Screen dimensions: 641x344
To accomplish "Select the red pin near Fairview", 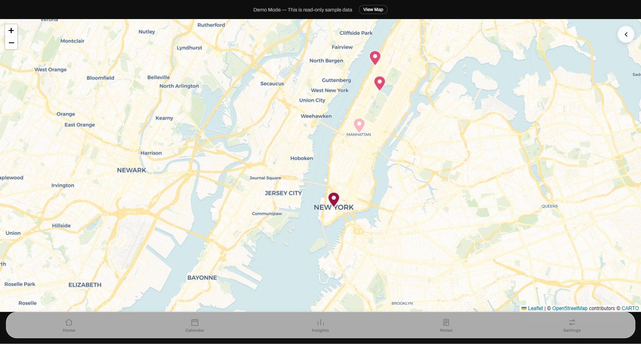I will [x=375, y=58].
